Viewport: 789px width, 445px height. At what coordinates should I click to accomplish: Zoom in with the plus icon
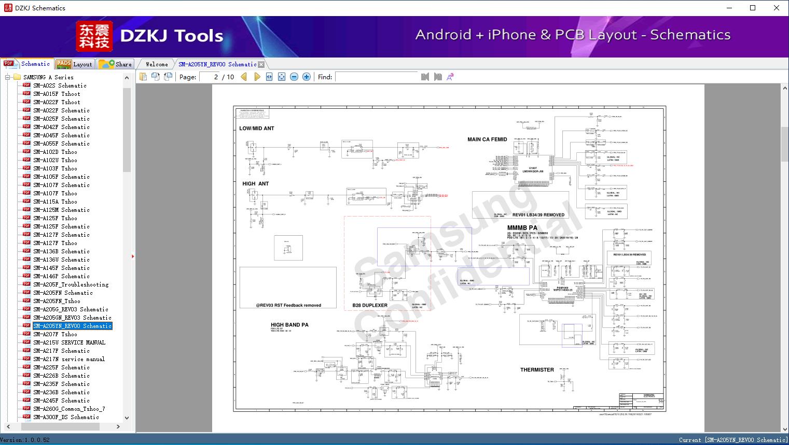point(307,77)
